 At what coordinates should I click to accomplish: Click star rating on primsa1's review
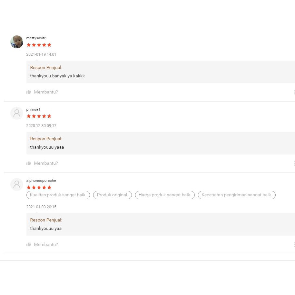click(x=39, y=116)
